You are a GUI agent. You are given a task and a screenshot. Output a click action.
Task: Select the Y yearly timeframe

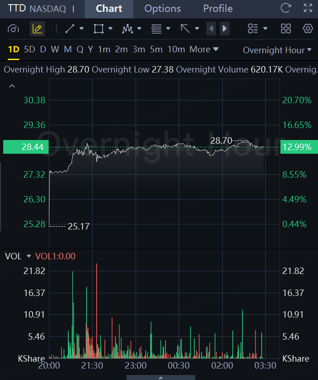coord(91,50)
